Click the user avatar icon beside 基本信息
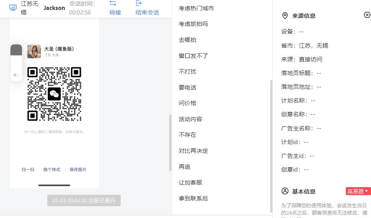The width and height of the screenshot is (371, 218). (285, 191)
